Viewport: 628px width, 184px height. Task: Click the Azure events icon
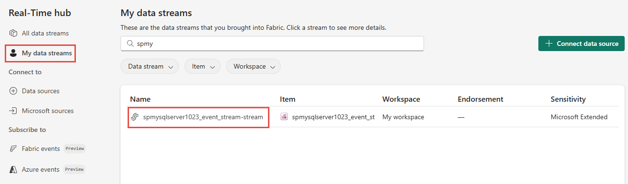point(13,169)
